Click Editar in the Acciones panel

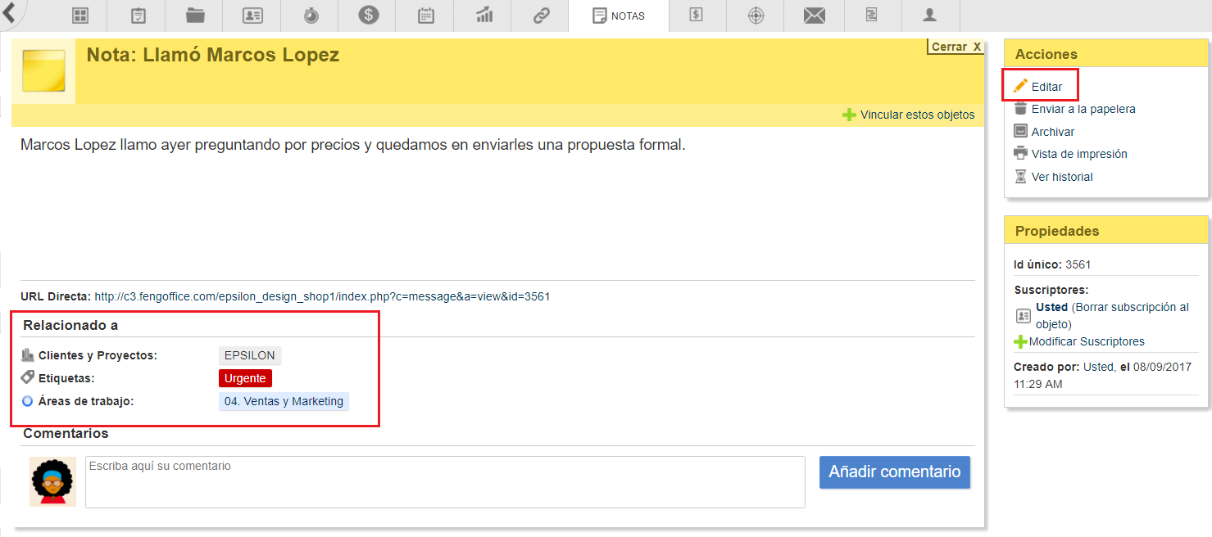click(x=1046, y=87)
